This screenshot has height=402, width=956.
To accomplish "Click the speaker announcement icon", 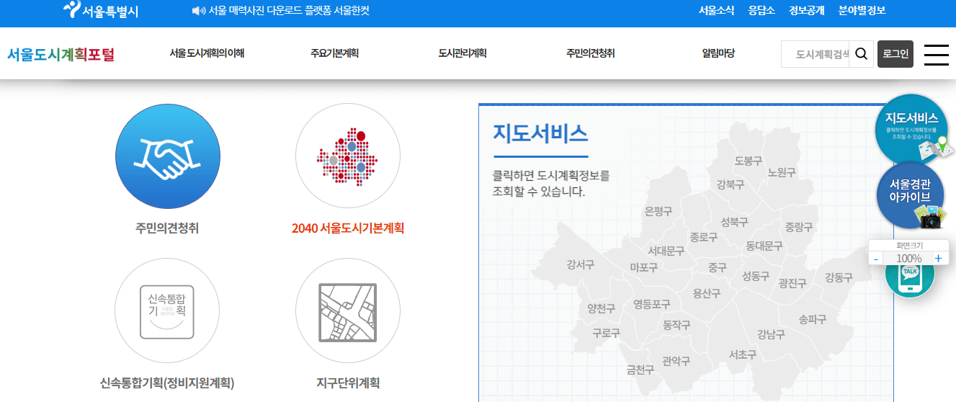I will coord(198,11).
